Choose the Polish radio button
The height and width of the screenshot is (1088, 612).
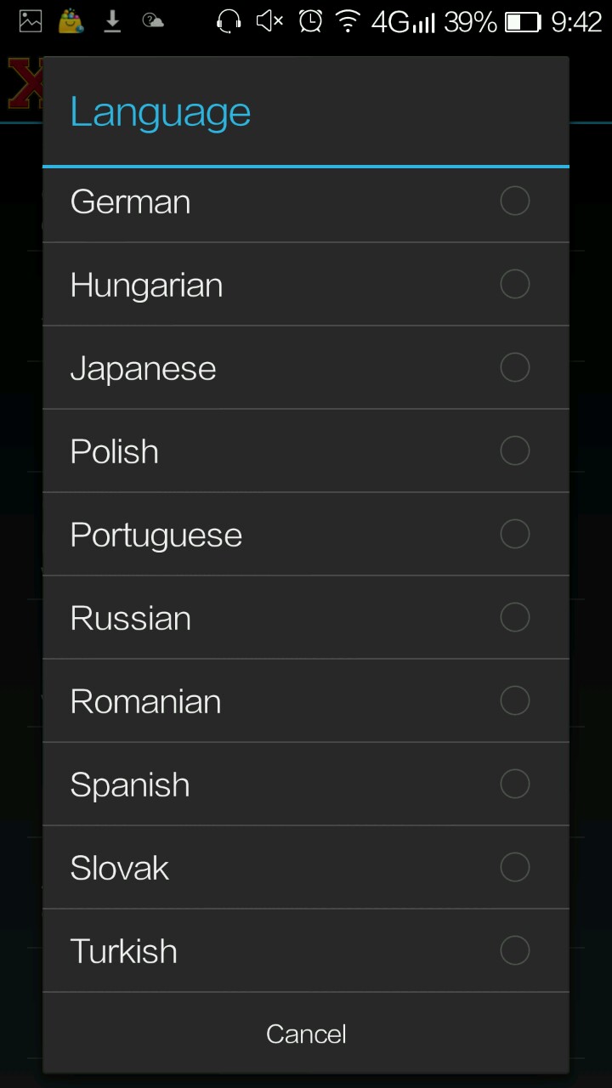[x=514, y=450]
